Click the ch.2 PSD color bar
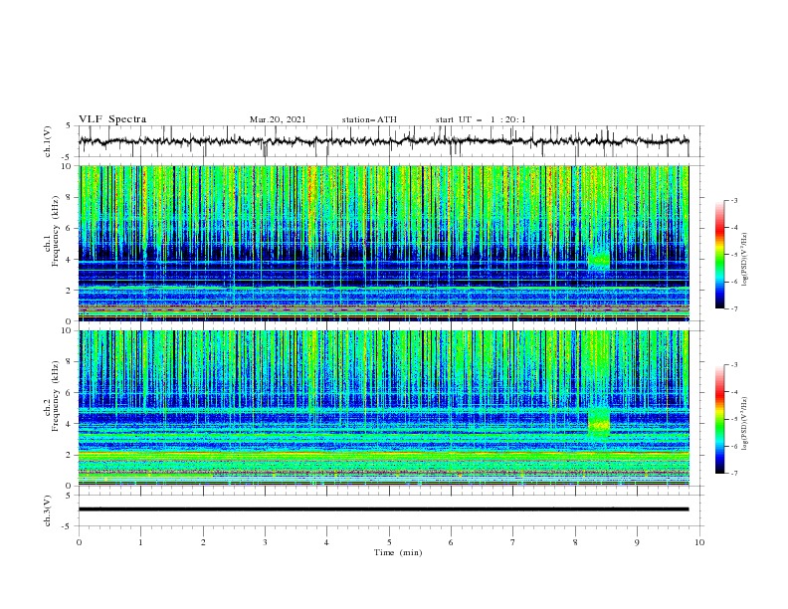The width and height of the screenshot is (788, 609). (720, 419)
